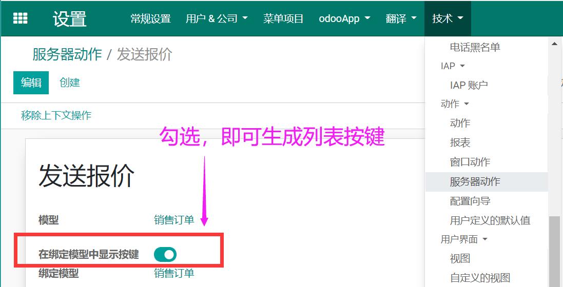Select 自定义的视图 menu entry
Image resolution: width=563 pixels, height=287 pixels.
pyautogui.click(x=480, y=278)
